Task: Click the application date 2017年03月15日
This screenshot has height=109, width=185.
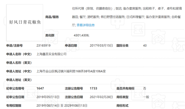Action: (101, 45)
